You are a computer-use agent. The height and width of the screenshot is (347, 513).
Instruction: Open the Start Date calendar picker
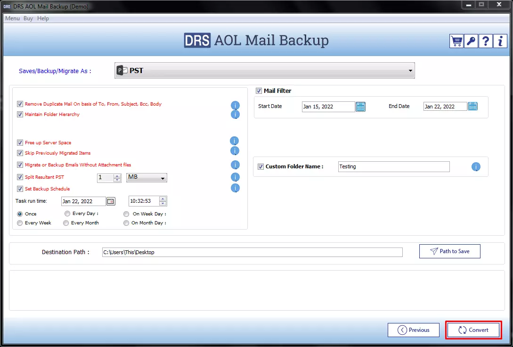coord(360,107)
